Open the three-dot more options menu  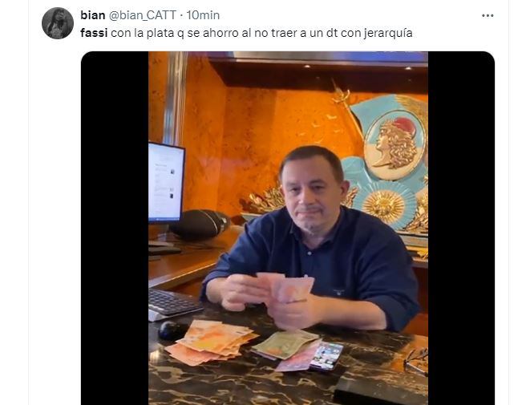coord(488,15)
